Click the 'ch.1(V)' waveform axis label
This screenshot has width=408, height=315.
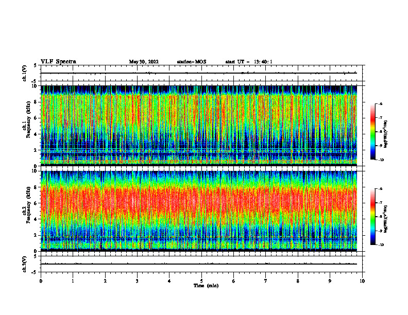pyautogui.click(x=24, y=73)
